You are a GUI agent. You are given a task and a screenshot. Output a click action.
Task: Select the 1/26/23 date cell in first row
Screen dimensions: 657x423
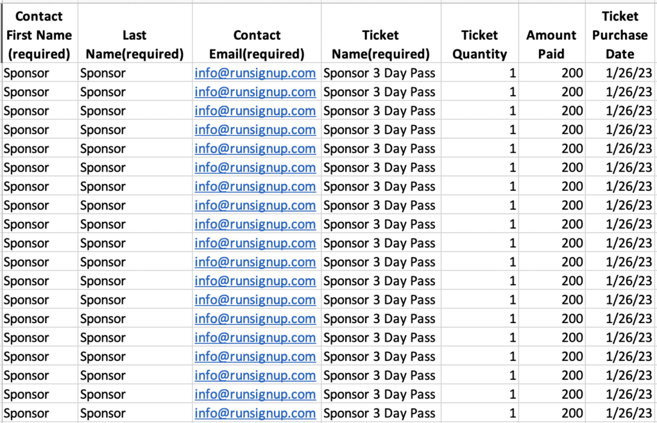coord(620,73)
